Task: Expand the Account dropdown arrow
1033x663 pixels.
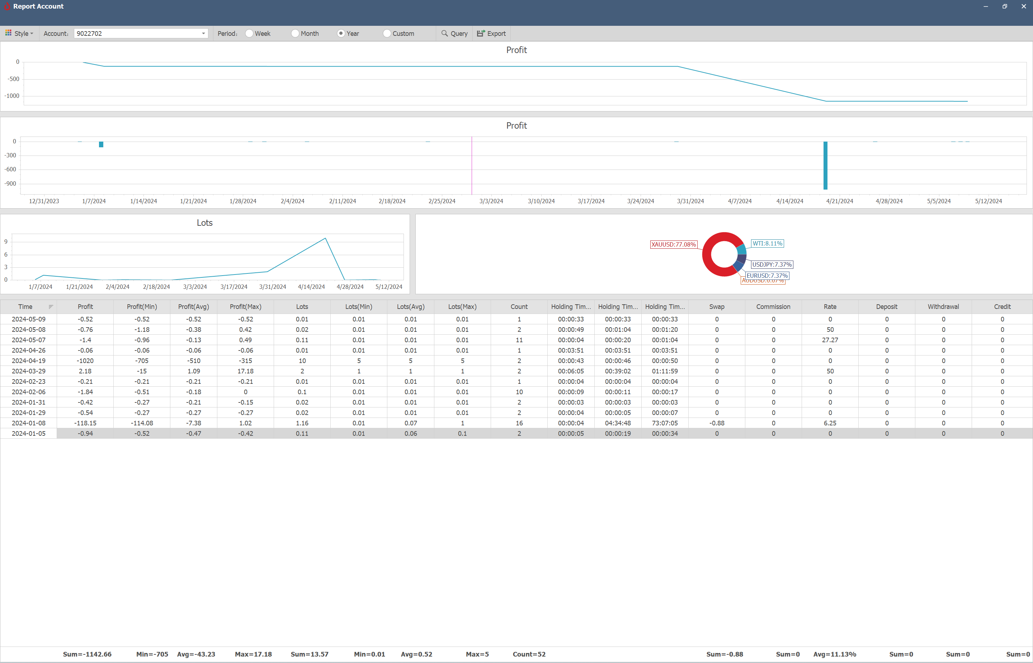Action: tap(203, 34)
